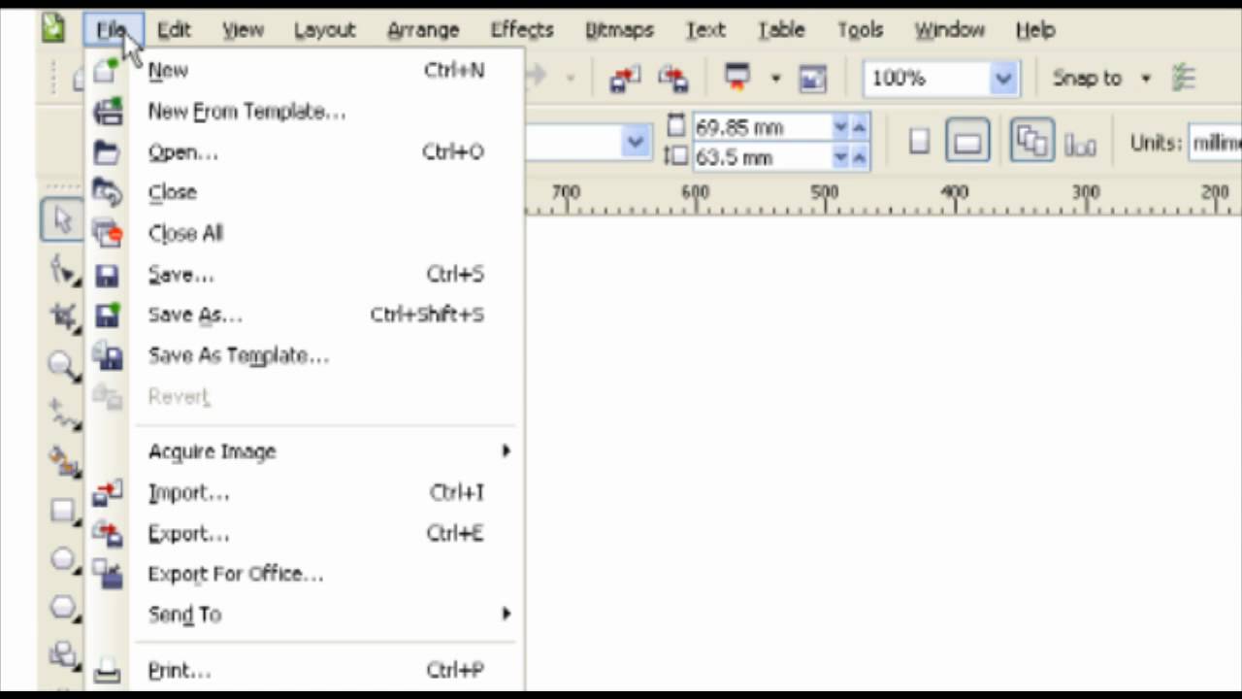This screenshot has width=1242, height=699.
Task: Click the Application Launcher icon
Action: tap(738, 78)
